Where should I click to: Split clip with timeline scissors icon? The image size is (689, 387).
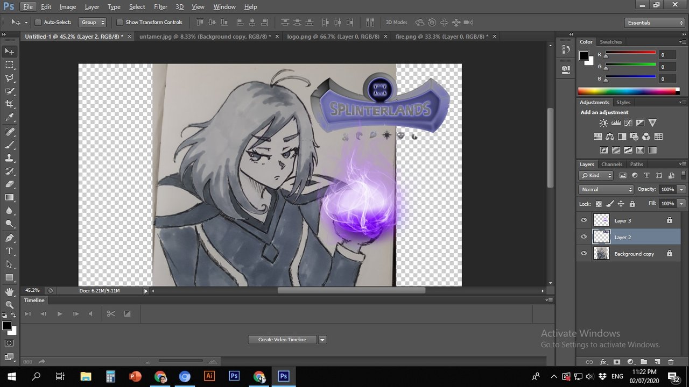coord(111,314)
